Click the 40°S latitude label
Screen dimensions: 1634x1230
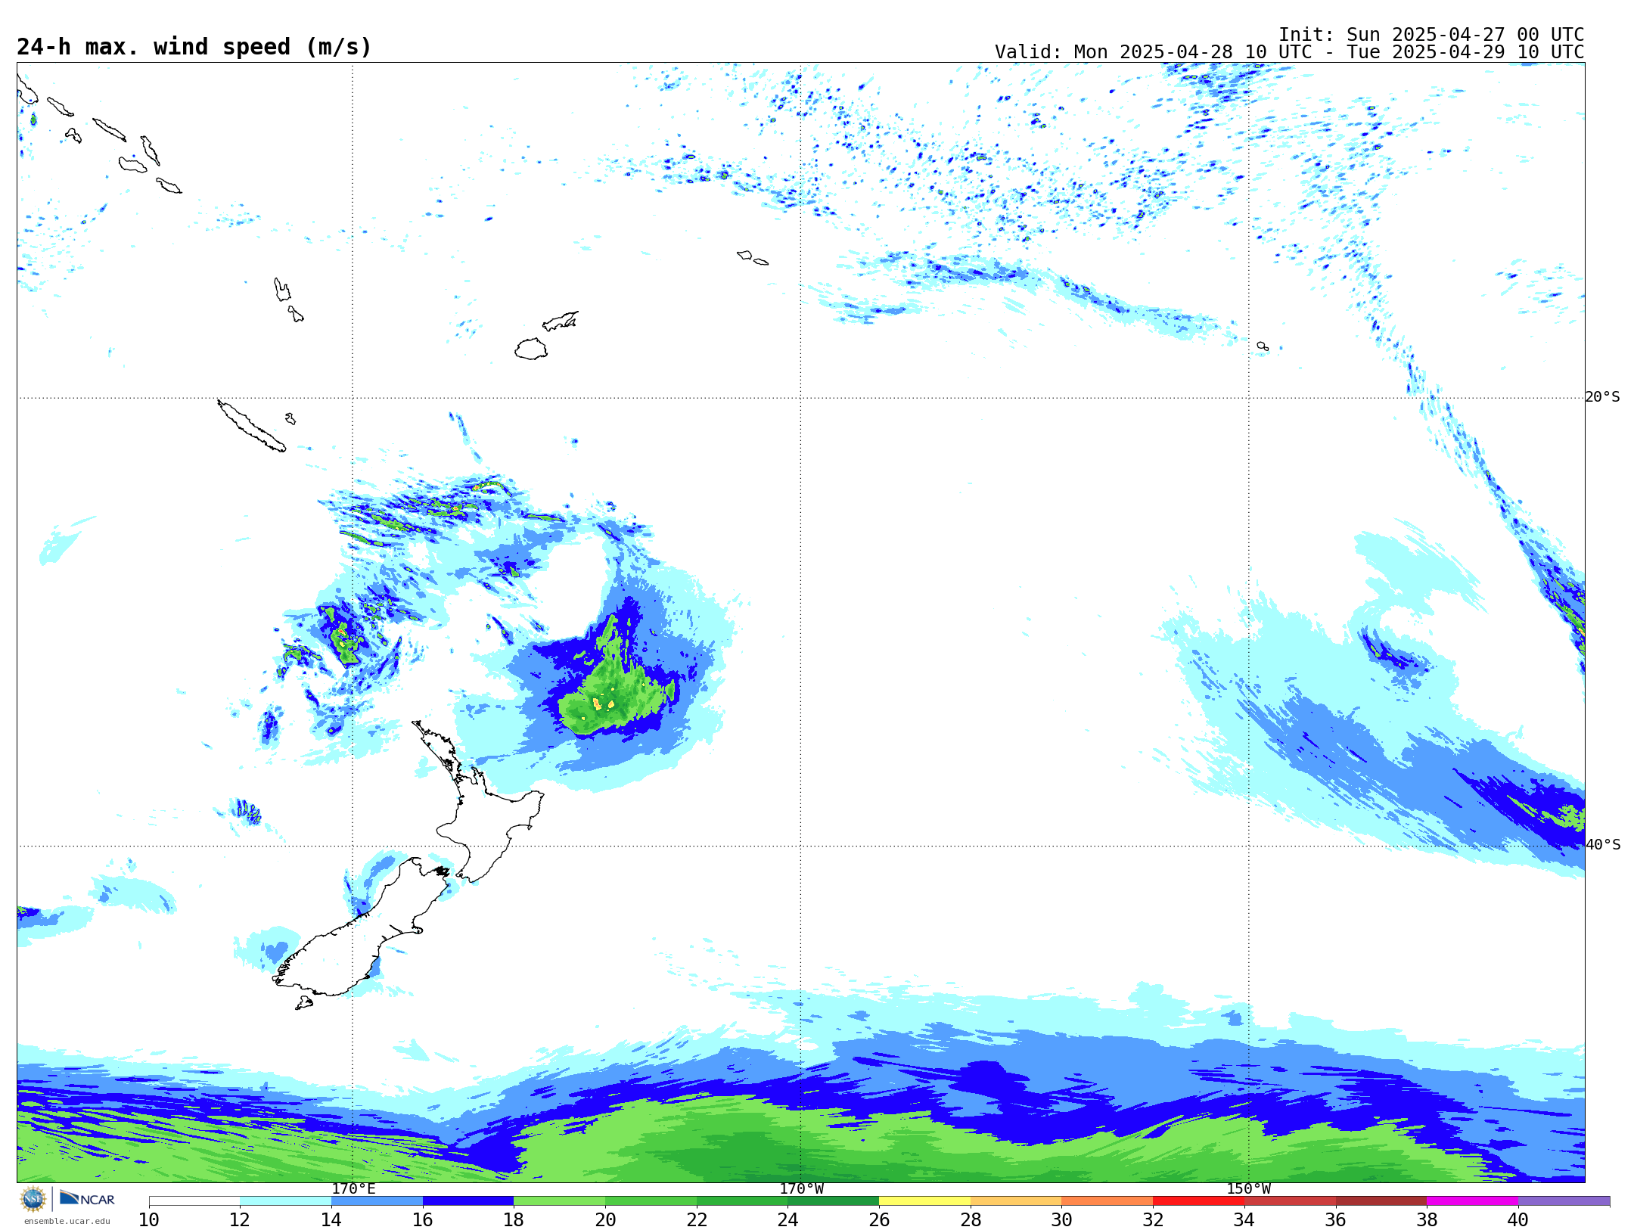(1602, 845)
